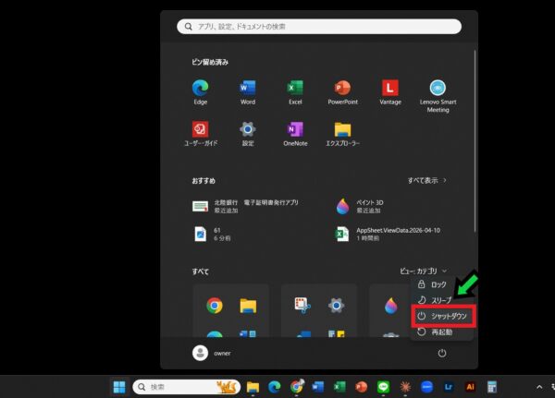Open AppSheet.ViewData.2026-04-10 recommended file
This screenshot has width=555, height=398.
coord(389,234)
